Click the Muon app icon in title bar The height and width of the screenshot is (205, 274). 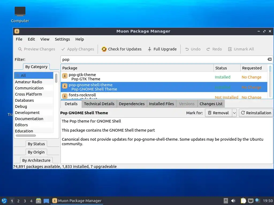(17, 31)
